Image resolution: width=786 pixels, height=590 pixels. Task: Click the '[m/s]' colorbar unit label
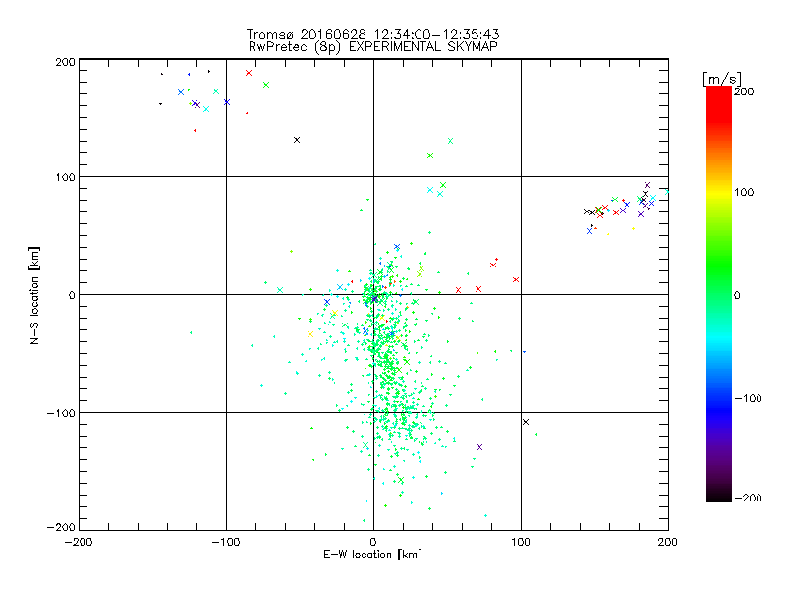721,79
